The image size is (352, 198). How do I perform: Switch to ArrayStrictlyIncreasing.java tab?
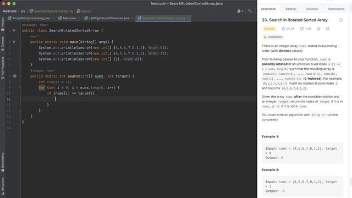point(29,18)
